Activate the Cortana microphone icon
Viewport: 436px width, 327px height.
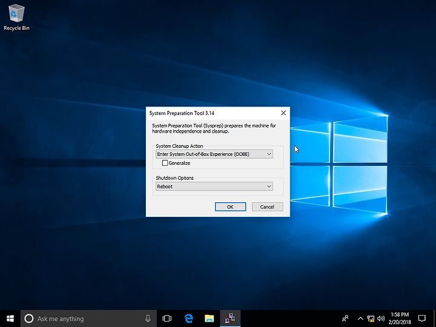click(x=148, y=319)
